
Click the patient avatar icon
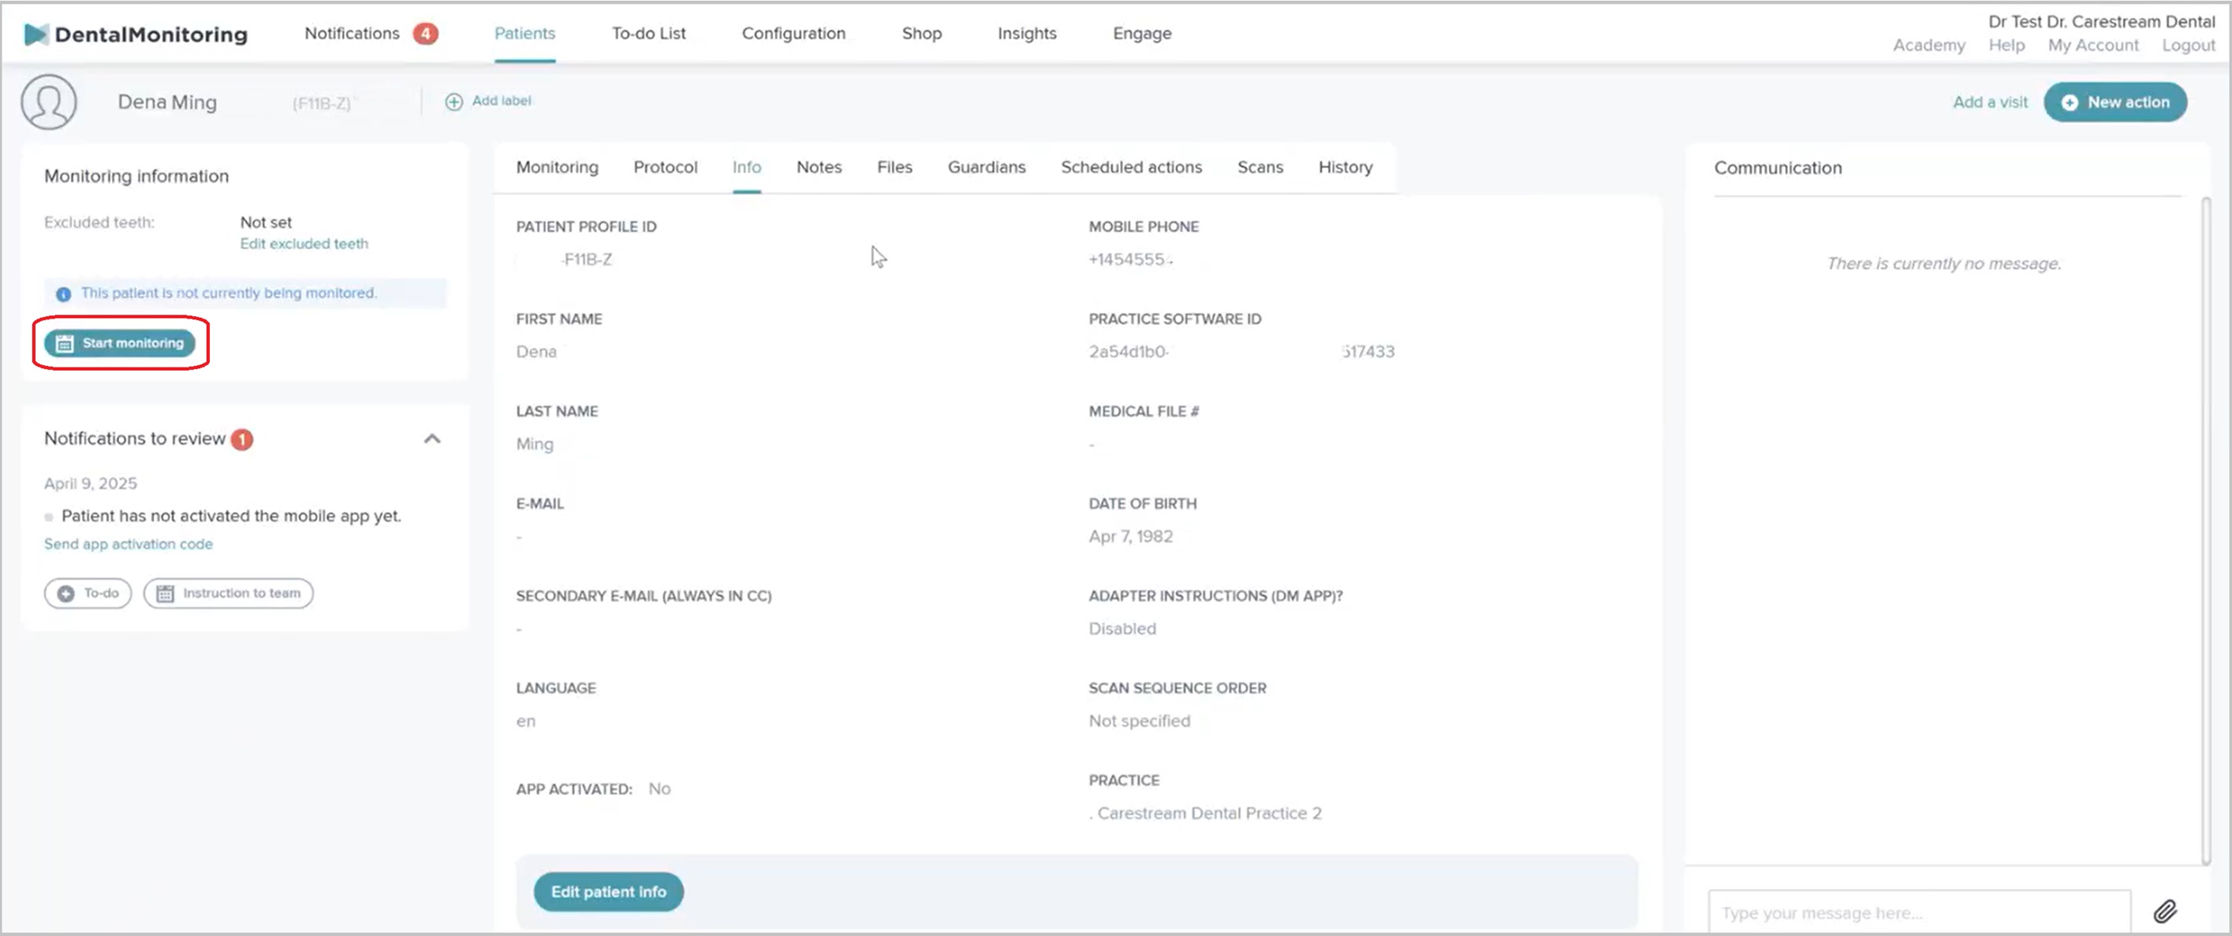pos(49,103)
